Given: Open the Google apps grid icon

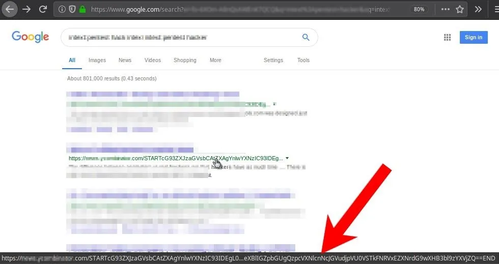Looking at the screenshot, I should [x=447, y=38].
